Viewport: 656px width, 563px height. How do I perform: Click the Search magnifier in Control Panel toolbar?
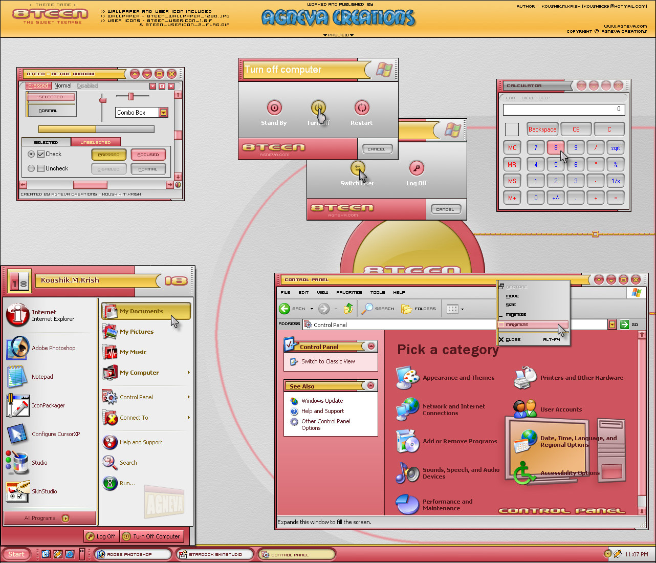(x=367, y=309)
